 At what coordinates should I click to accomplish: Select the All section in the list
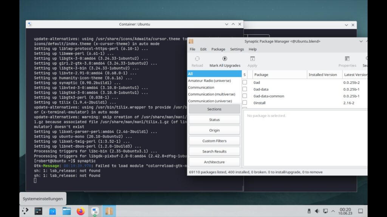(x=214, y=74)
